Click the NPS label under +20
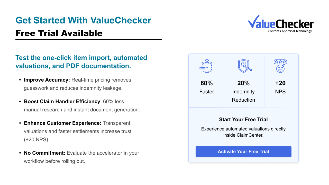The width and height of the screenshot is (329, 185). [x=280, y=92]
